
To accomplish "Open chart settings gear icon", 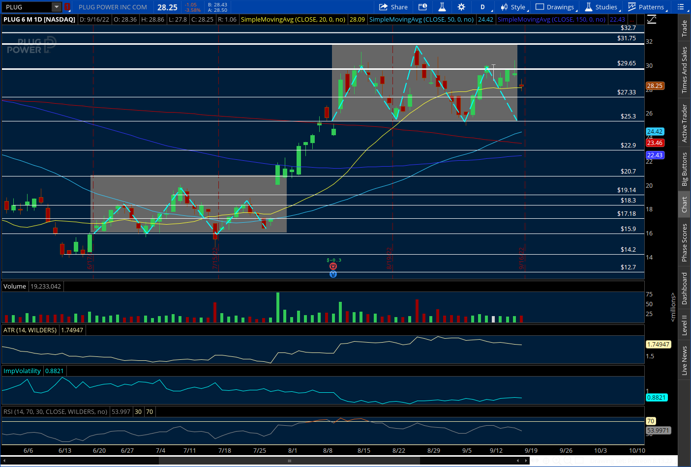I will point(461,7).
